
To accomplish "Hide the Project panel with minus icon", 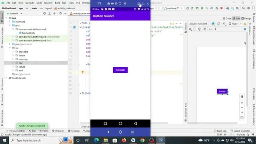I will tap(65, 13).
